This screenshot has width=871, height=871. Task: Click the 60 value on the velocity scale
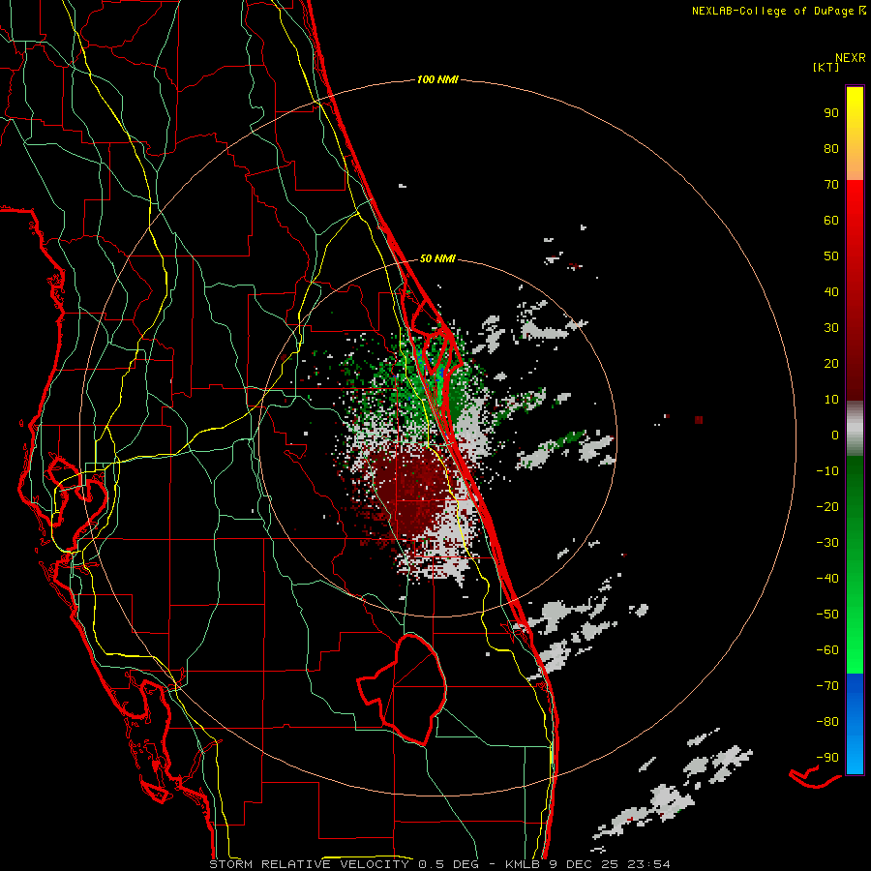point(831,220)
